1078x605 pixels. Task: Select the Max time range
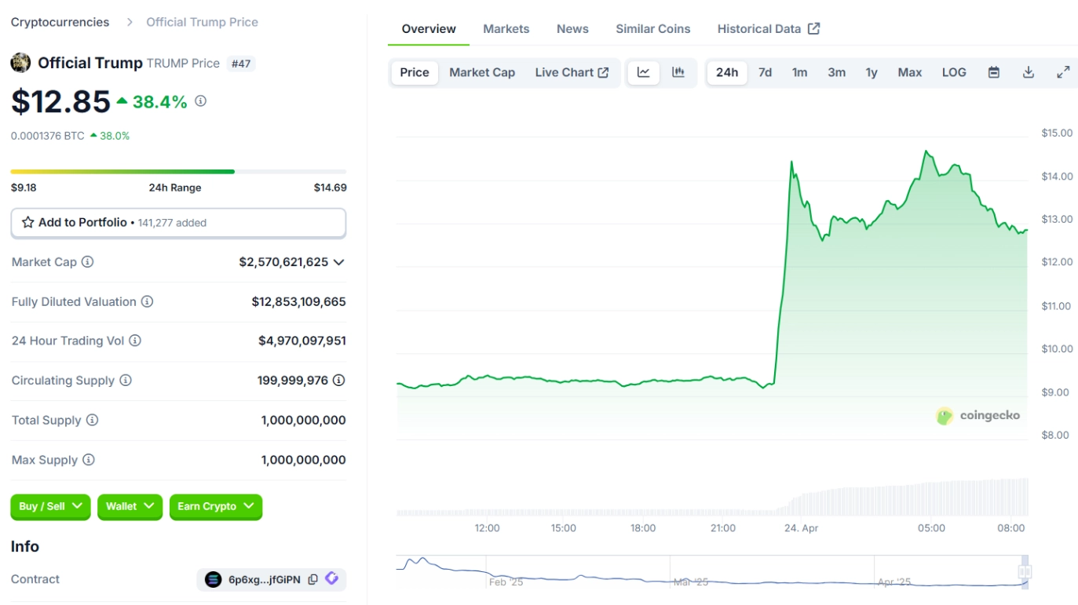(909, 72)
